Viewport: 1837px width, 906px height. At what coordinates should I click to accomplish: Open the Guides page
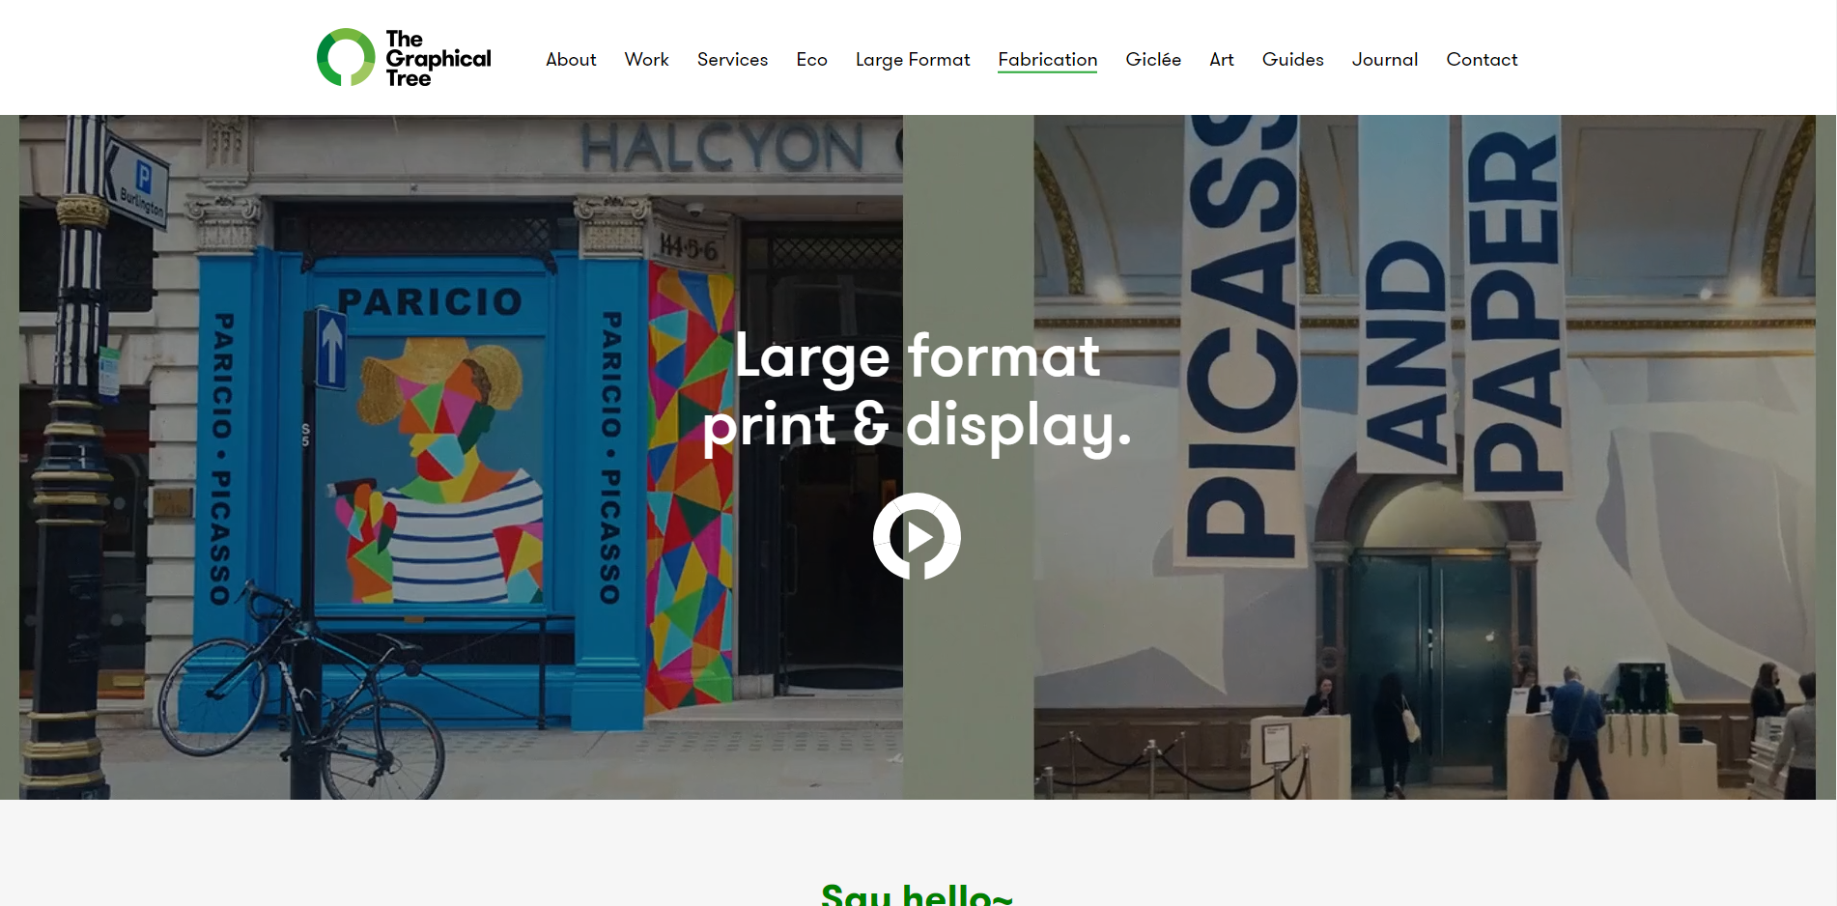pyautogui.click(x=1292, y=60)
